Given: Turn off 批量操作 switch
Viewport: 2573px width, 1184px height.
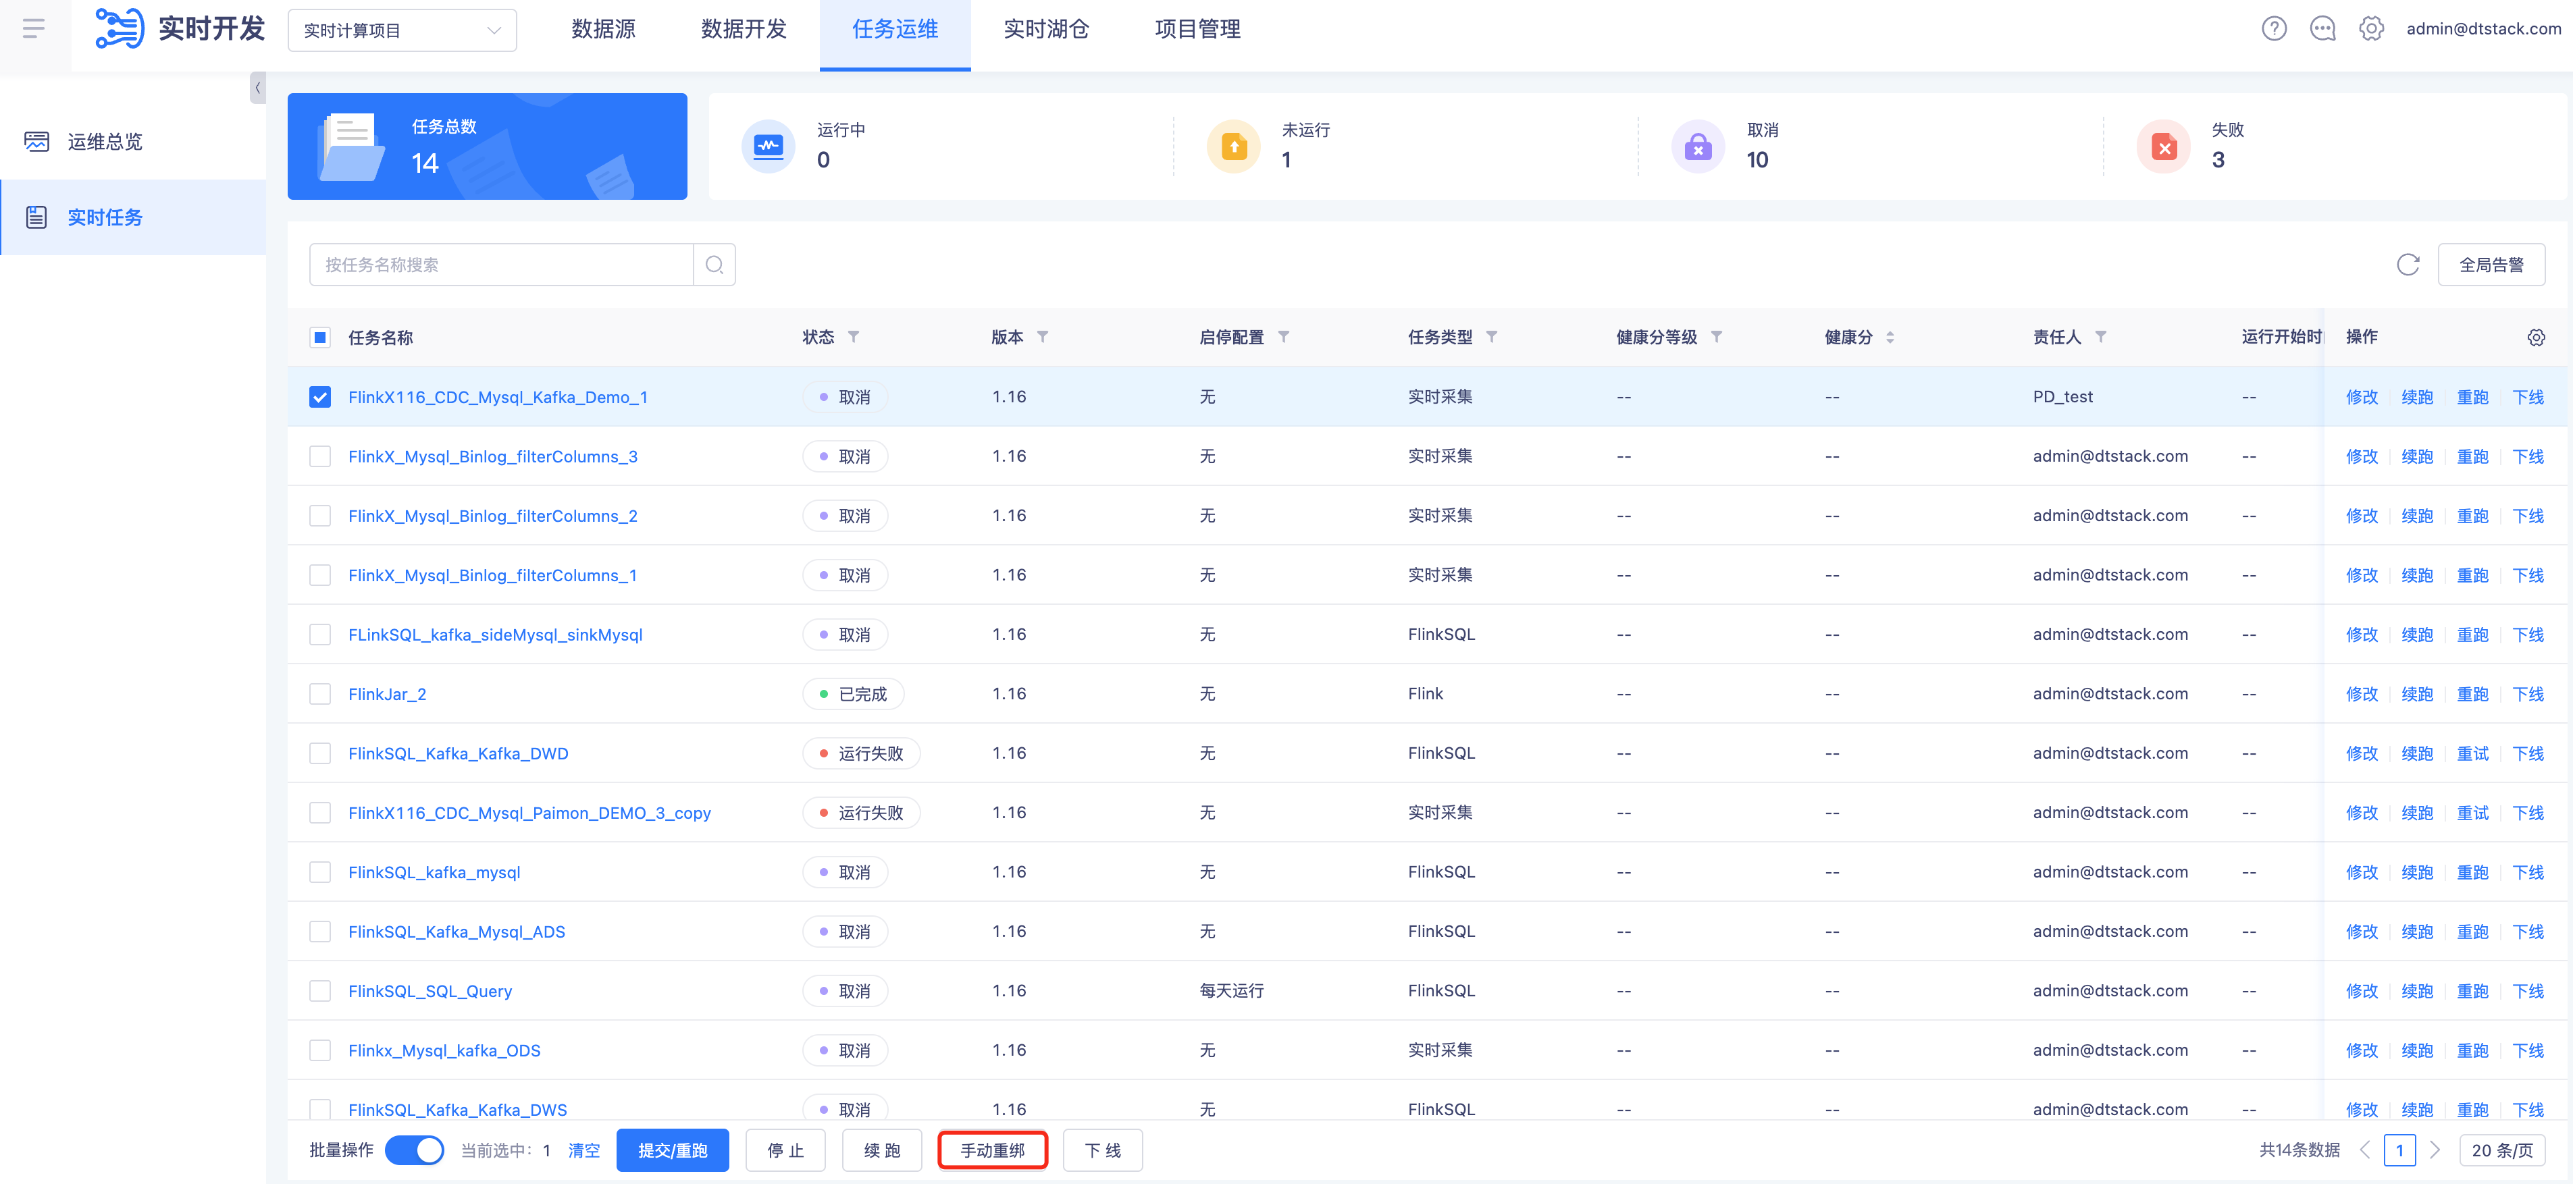Looking at the screenshot, I should pyautogui.click(x=415, y=1150).
